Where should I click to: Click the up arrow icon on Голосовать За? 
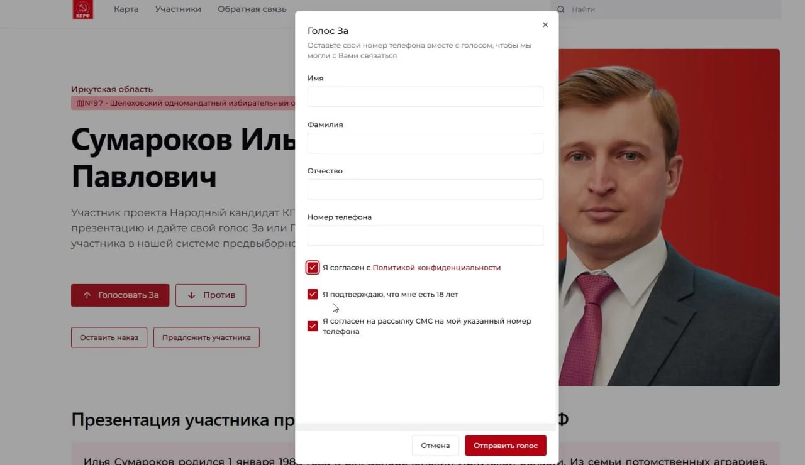87,295
